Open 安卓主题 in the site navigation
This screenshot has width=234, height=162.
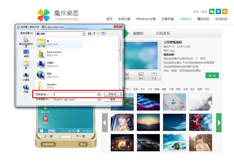[x=124, y=19]
